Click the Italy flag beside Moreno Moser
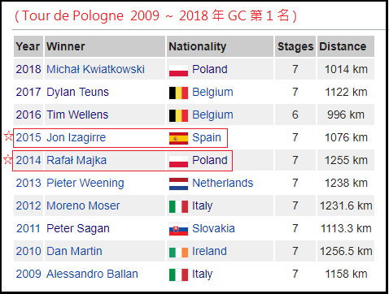Image resolution: width=389 pixels, height=294 pixels. coord(178,206)
